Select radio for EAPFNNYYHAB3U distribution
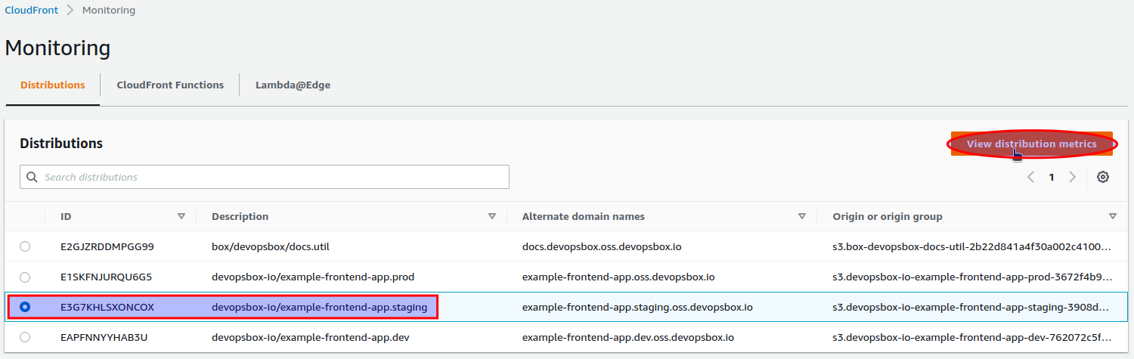The image size is (1134, 359). pyautogui.click(x=25, y=337)
